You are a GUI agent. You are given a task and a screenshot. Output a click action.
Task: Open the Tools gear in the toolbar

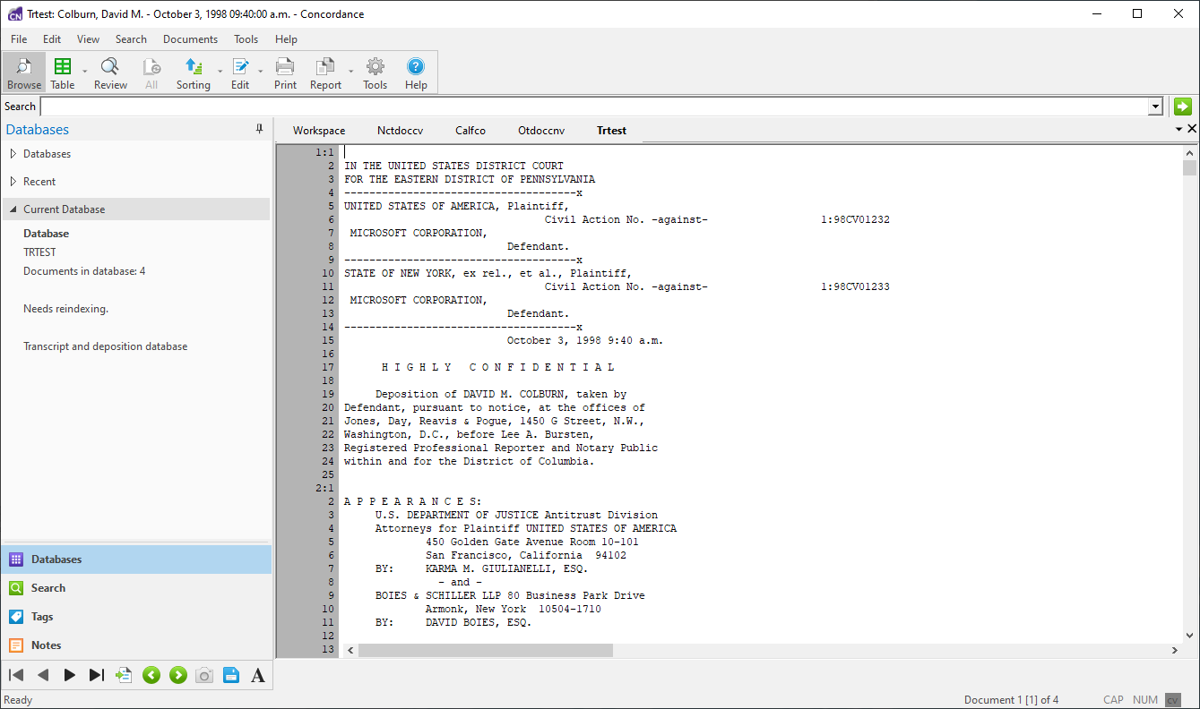tap(375, 73)
